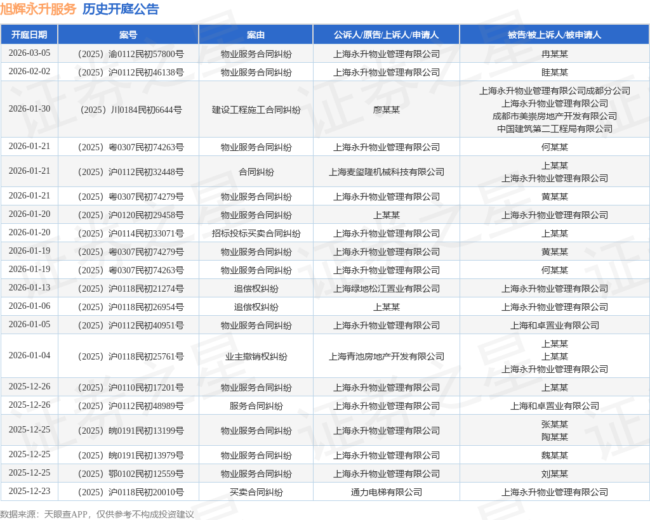Click the 公诉人/原告/上诉人/申请人 column header

387,35
